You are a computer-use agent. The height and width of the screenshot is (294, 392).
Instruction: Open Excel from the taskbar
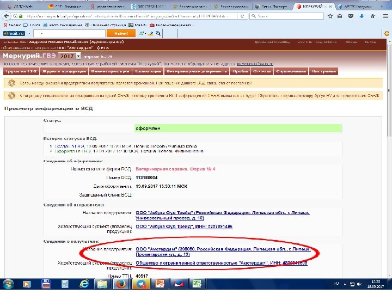tap(197, 284)
